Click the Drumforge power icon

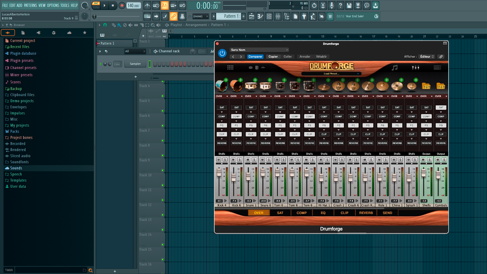pos(222,53)
